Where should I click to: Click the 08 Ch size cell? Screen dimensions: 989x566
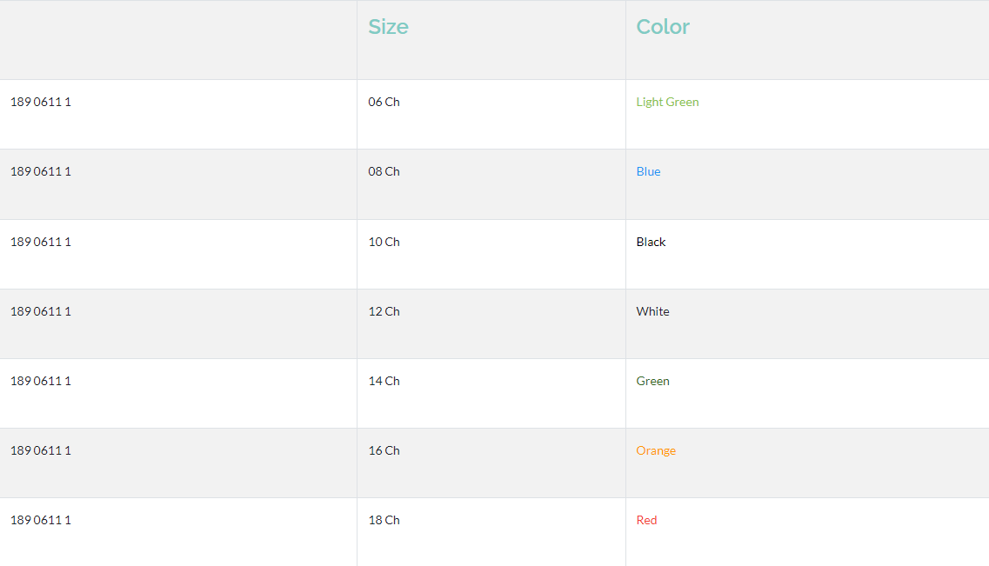491,184
